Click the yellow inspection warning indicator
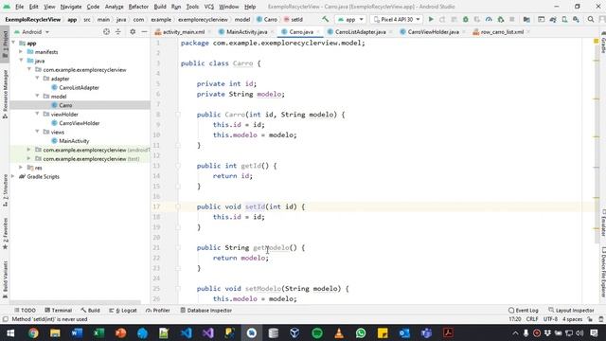 pos(596,41)
